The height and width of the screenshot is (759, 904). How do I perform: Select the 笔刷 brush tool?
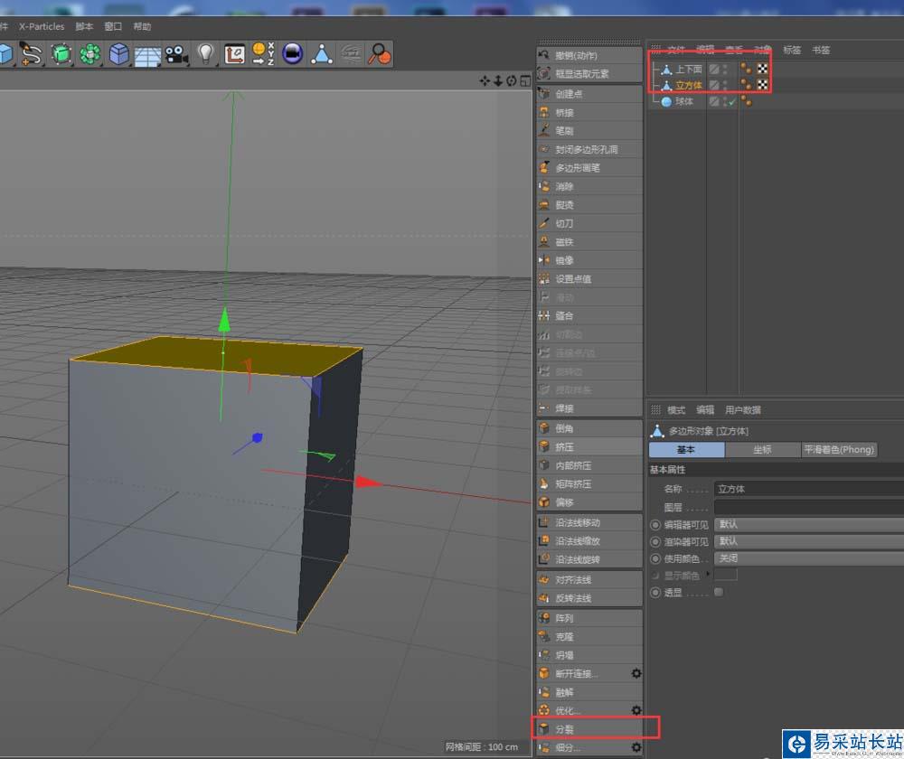pyautogui.click(x=589, y=131)
